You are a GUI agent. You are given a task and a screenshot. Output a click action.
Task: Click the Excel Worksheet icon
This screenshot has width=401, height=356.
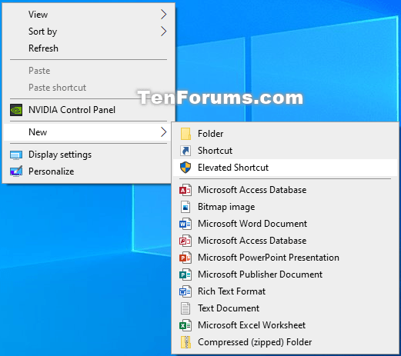(185, 325)
